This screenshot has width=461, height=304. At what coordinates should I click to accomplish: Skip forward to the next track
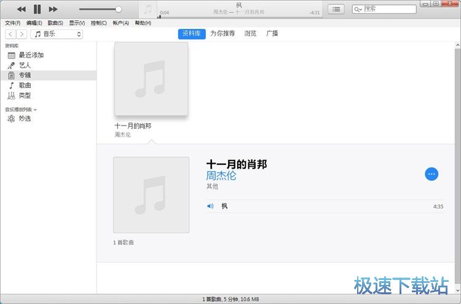point(53,9)
